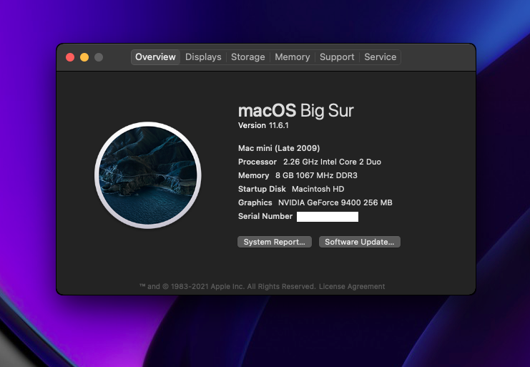The image size is (530, 367).
Task: Click the Macintosh HD startup disk value
Action: click(x=318, y=189)
